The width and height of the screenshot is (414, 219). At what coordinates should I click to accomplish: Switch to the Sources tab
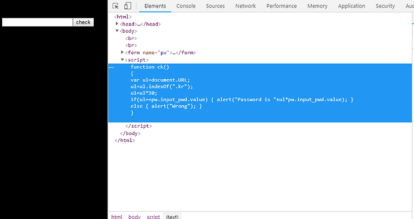point(215,6)
